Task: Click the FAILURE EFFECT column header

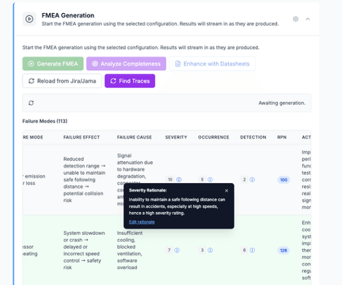Action: 82,137
